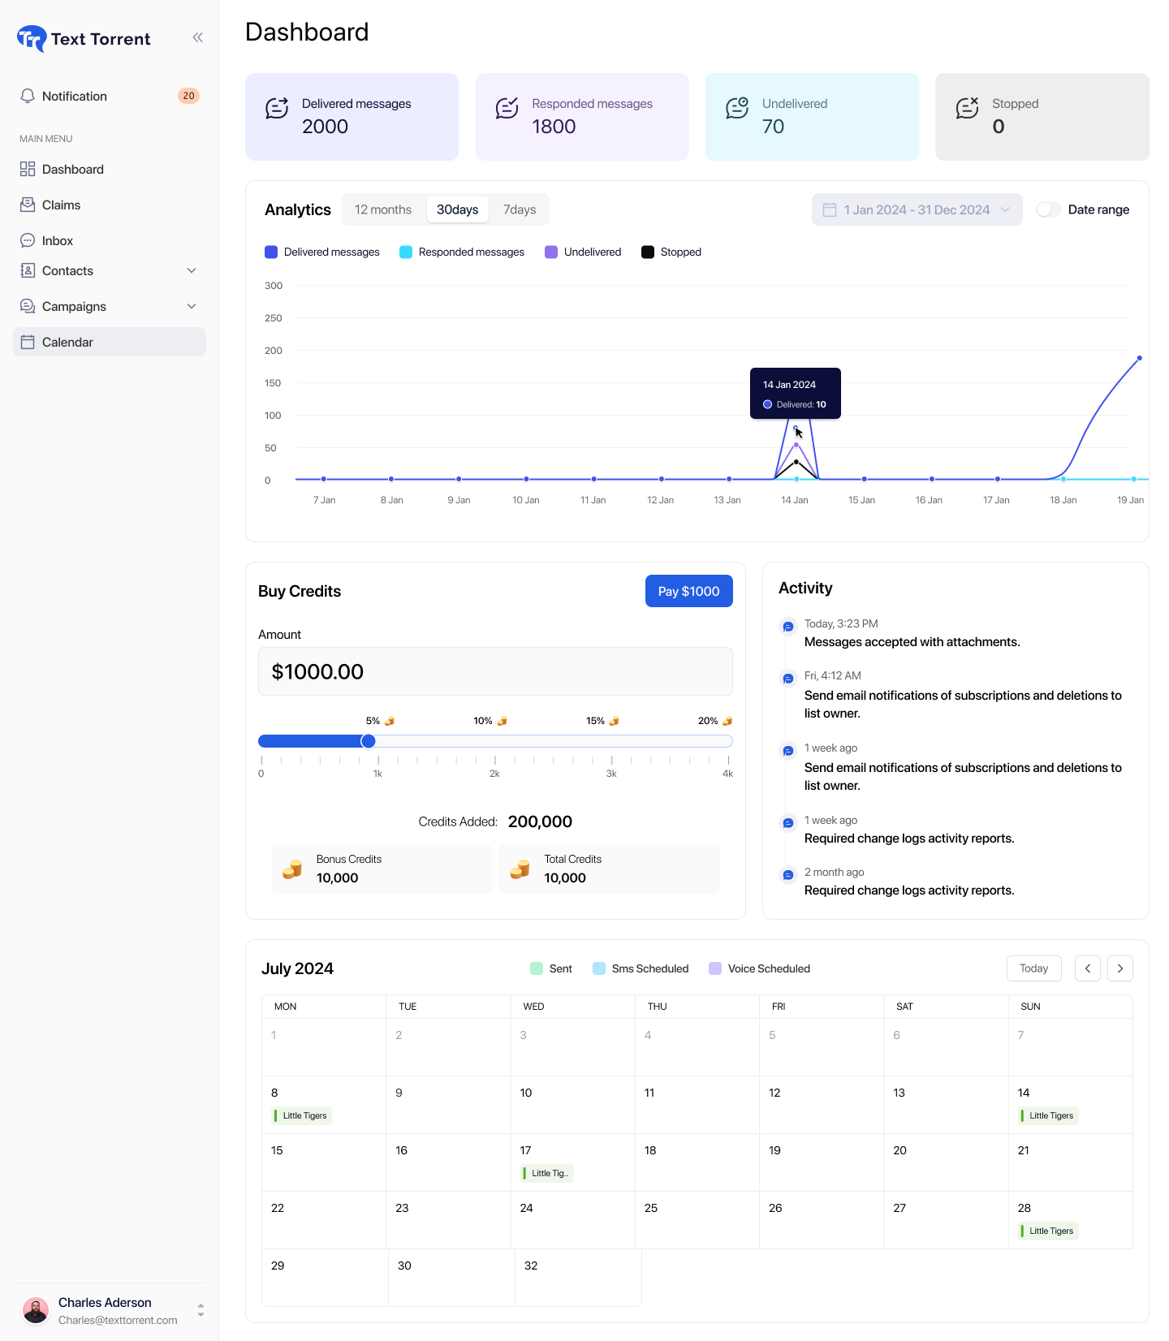Click calendar icon in the date range picker
The height and width of the screenshot is (1341, 1169).
pyautogui.click(x=830, y=209)
